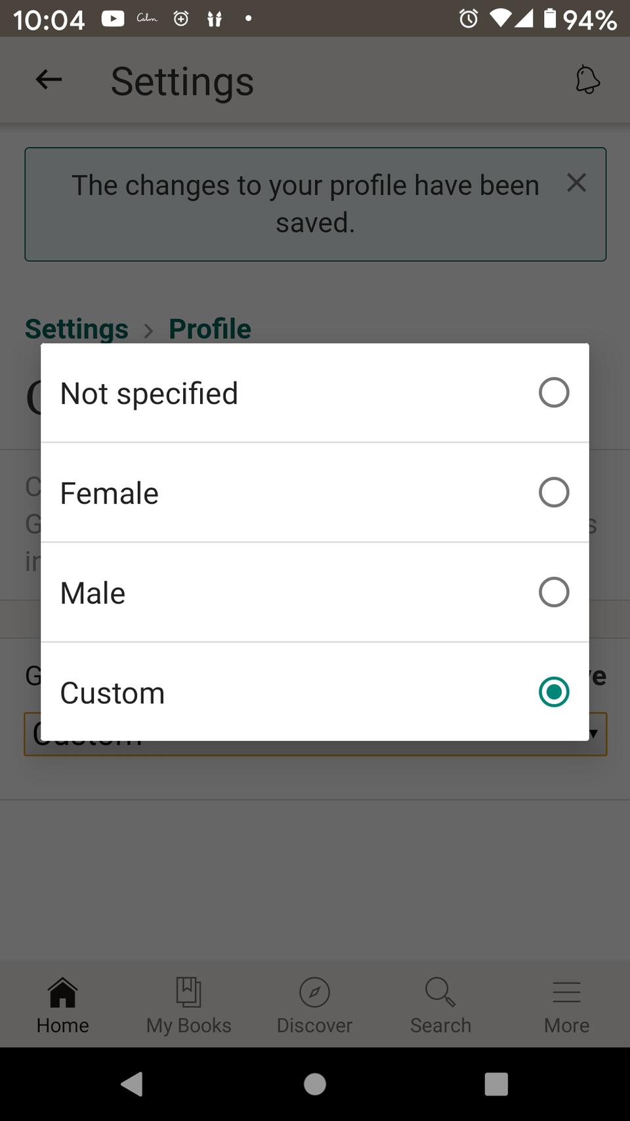Click the gender dropdown arrow behind dialog
630x1121 pixels.
594,734
